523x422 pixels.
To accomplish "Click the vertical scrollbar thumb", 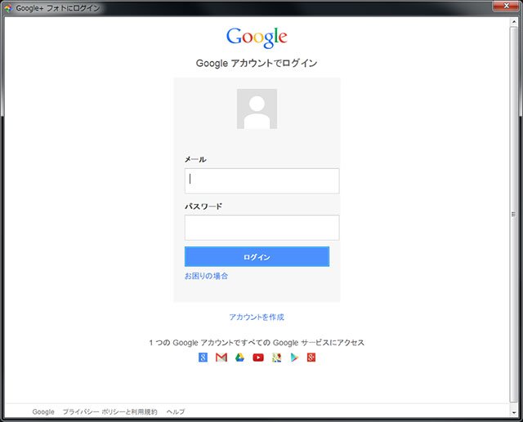I will tap(514, 214).
